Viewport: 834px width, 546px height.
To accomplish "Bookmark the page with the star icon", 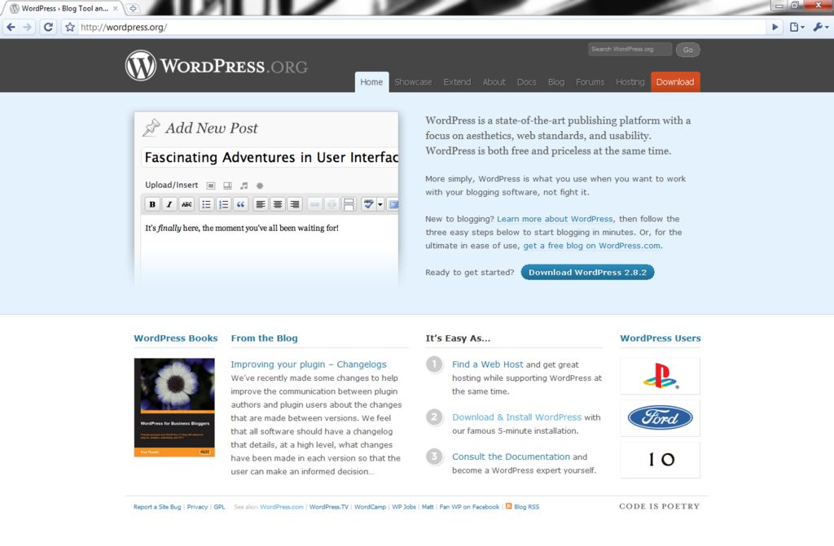I will pyautogui.click(x=70, y=27).
